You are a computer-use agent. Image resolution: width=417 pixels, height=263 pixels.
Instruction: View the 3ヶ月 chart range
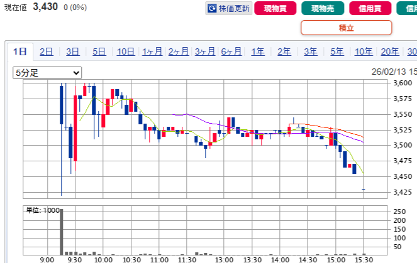tap(205, 52)
